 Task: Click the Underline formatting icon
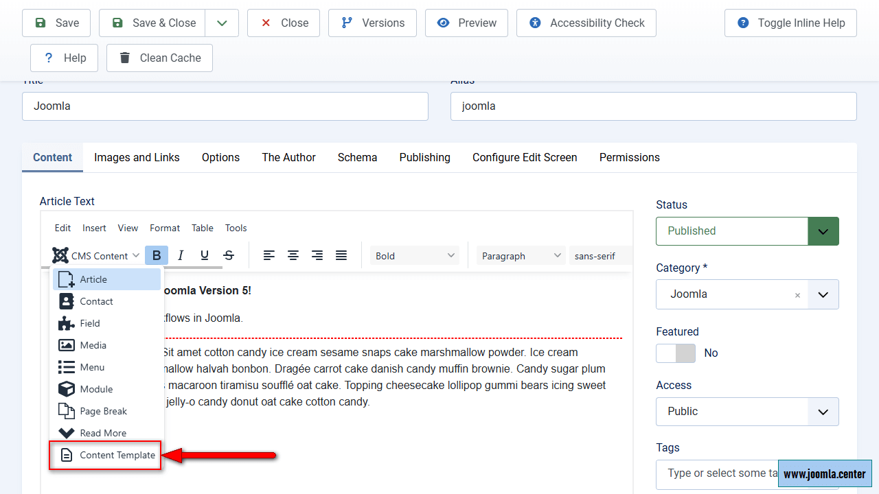205,256
